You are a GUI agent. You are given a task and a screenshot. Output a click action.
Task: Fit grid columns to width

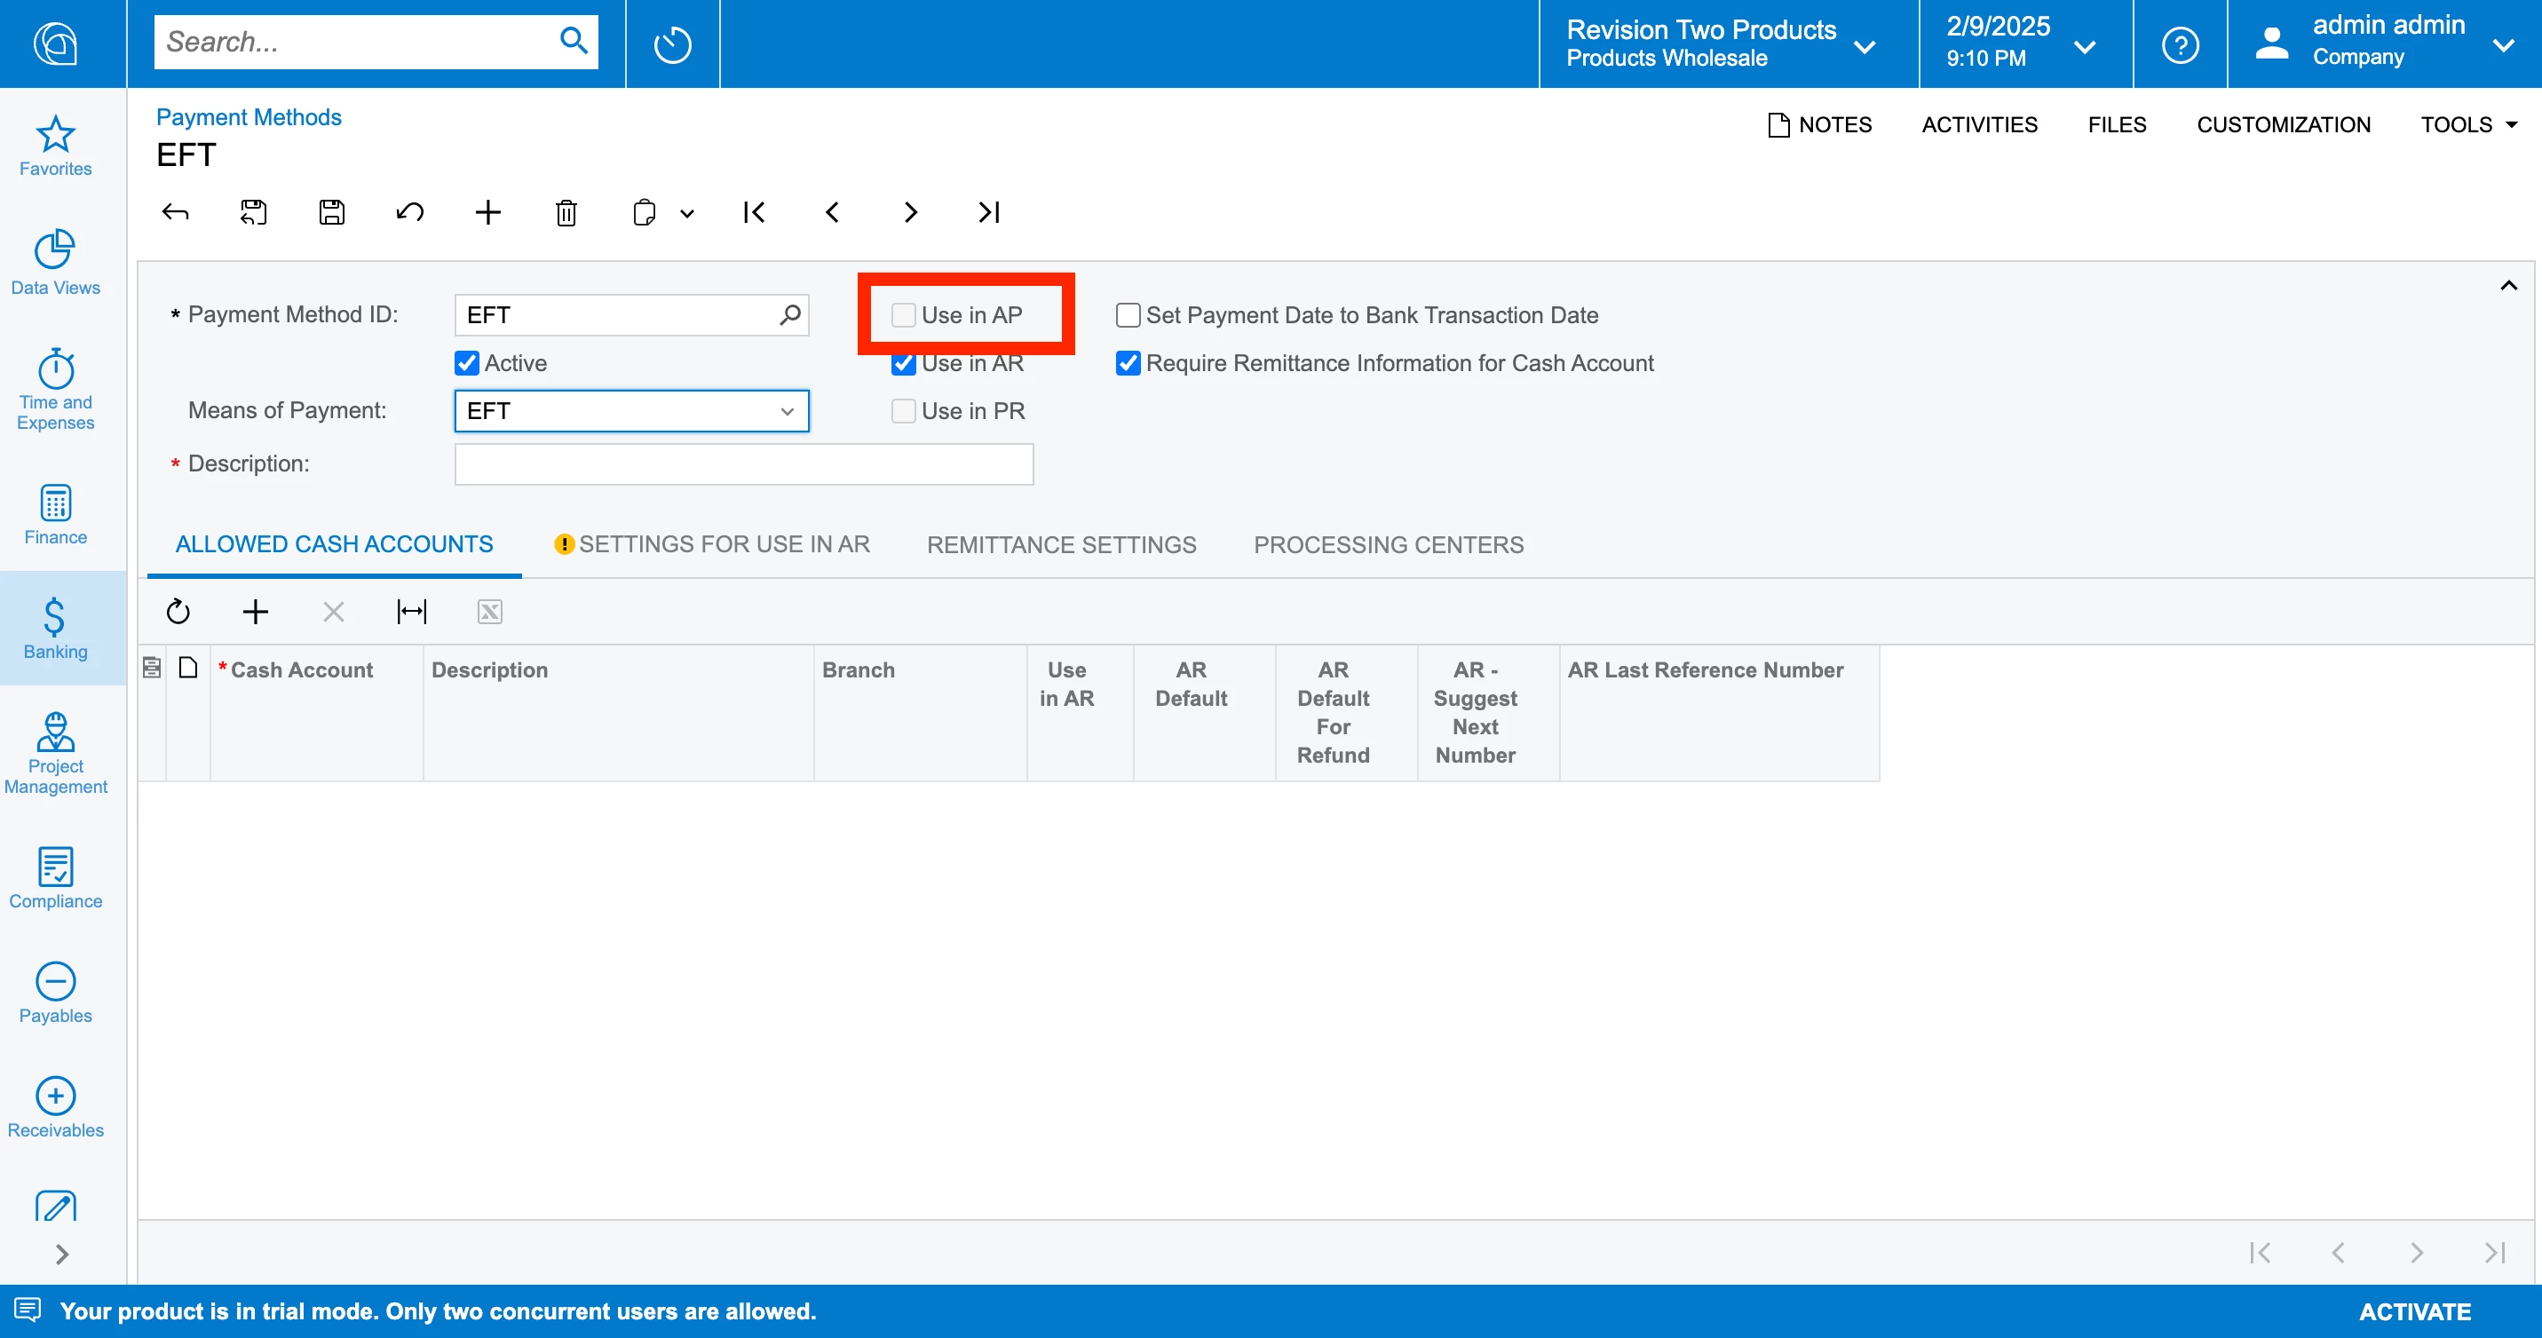tap(411, 612)
